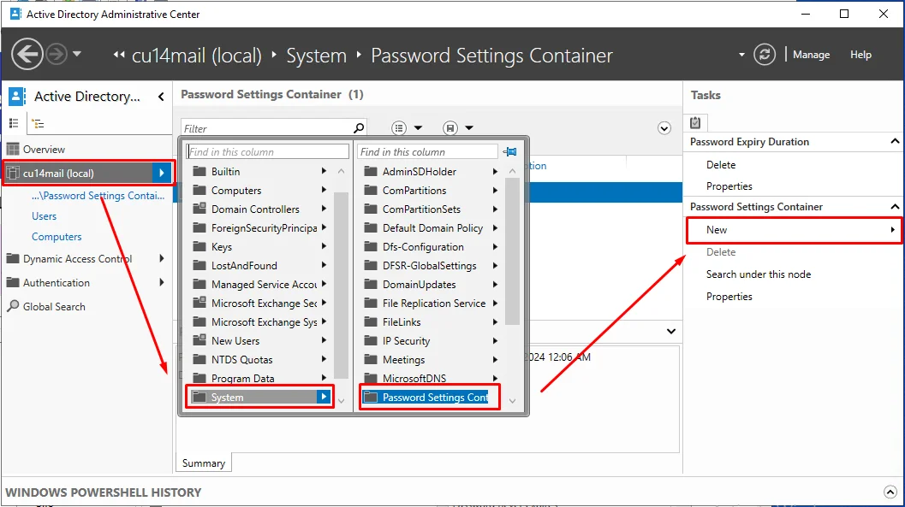Pin the column explorer popup
Image resolution: width=905 pixels, height=507 pixels.
509,151
